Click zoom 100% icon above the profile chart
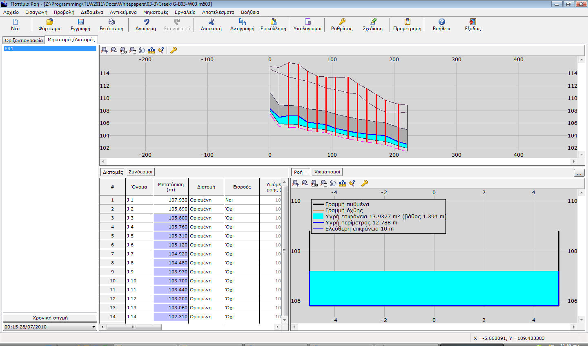The height and width of the screenshot is (346, 588). [123, 50]
